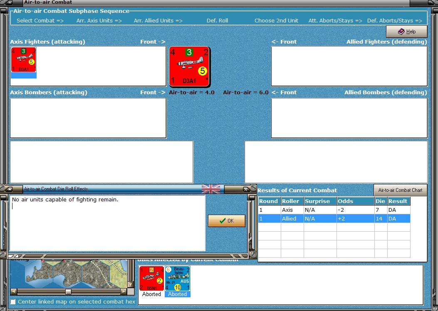
Task: Click the OK button in the die roll dialog
Action: click(227, 220)
